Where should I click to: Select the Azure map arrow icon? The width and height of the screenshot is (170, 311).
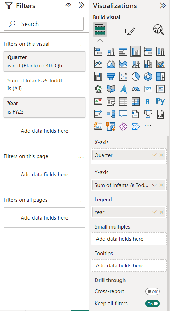(123, 89)
